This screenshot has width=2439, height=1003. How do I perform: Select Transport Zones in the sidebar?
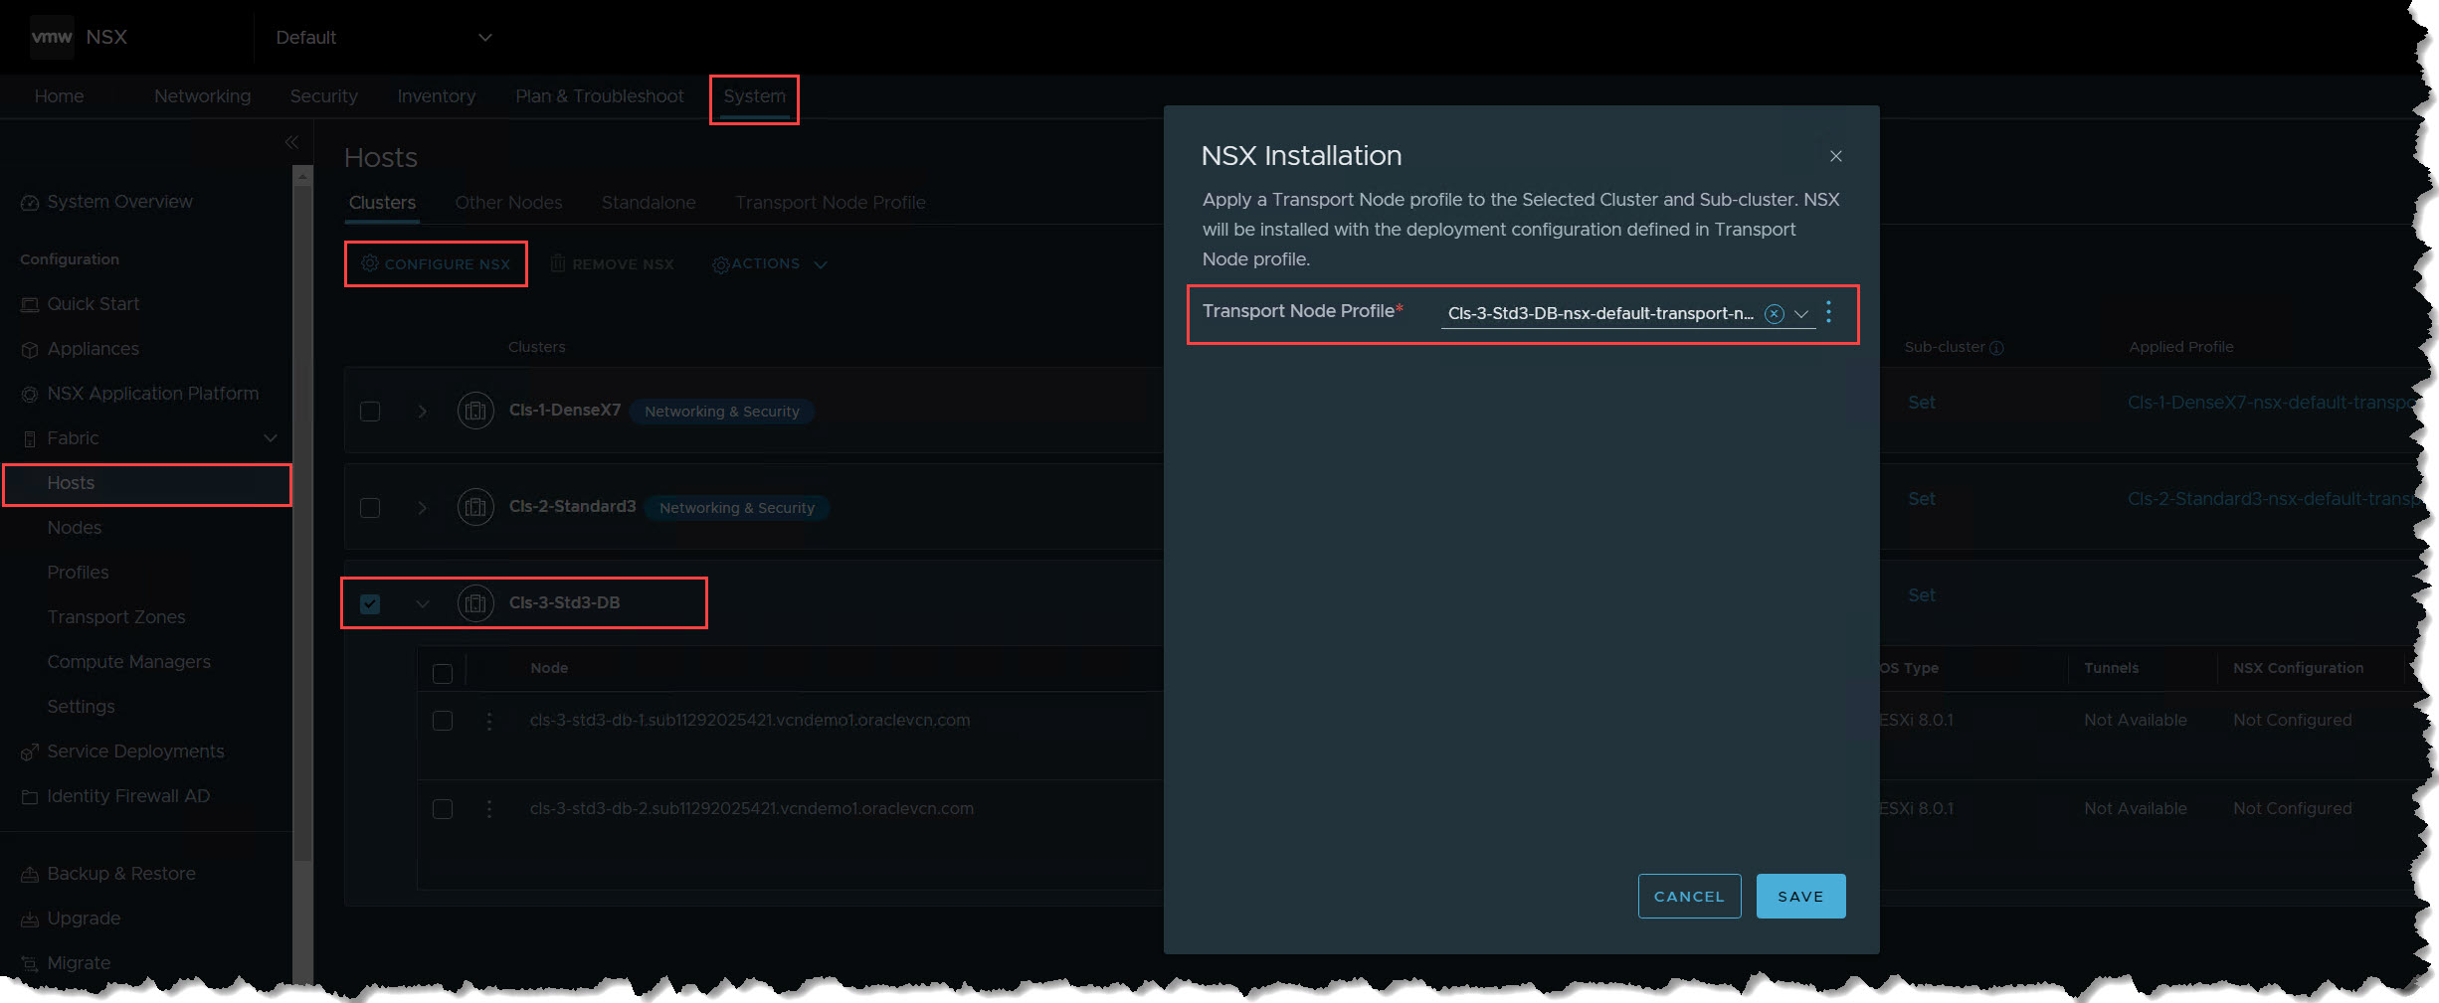115,617
